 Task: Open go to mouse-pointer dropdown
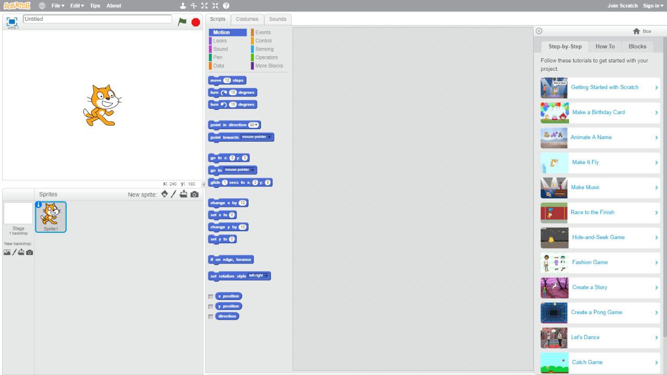point(240,170)
